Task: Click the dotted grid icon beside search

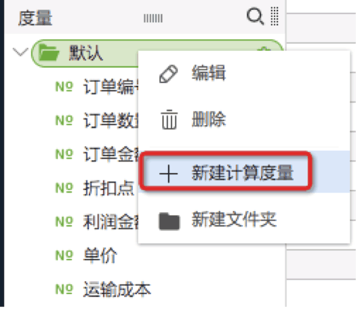Action: pos(275,16)
